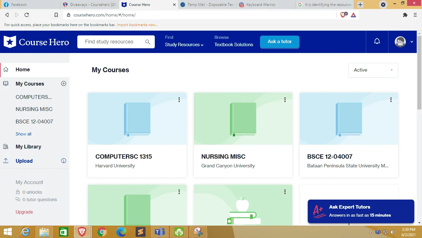Viewport: 422px width, 238px height.
Task: Click the Show all courses link
Action: 24,134
